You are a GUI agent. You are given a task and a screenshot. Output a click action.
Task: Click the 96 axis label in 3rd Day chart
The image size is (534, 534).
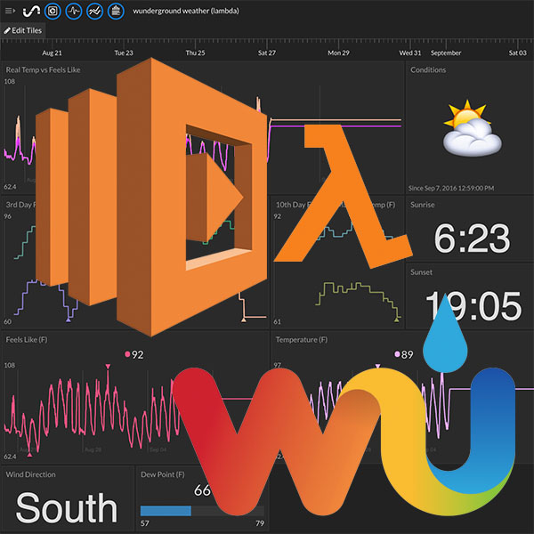(x=7, y=216)
